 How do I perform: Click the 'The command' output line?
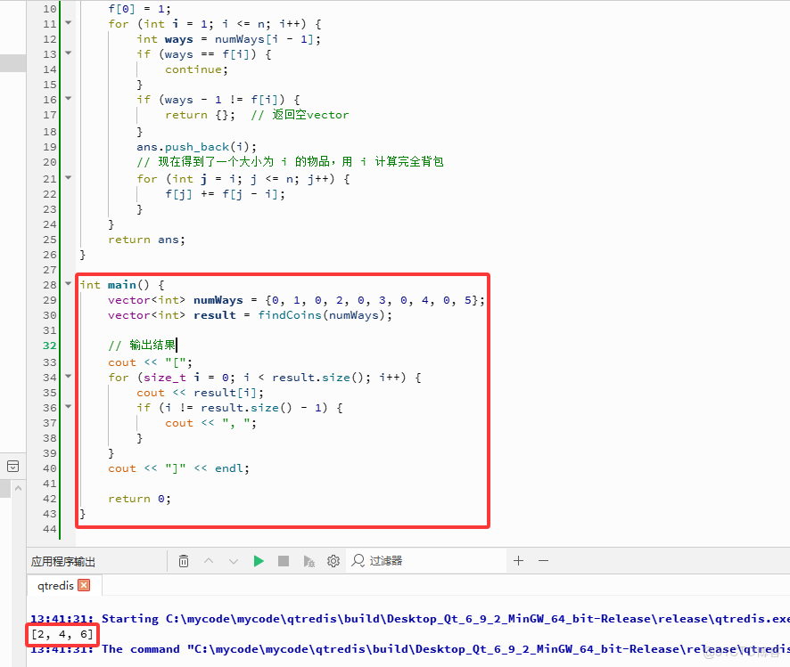pos(410,649)
